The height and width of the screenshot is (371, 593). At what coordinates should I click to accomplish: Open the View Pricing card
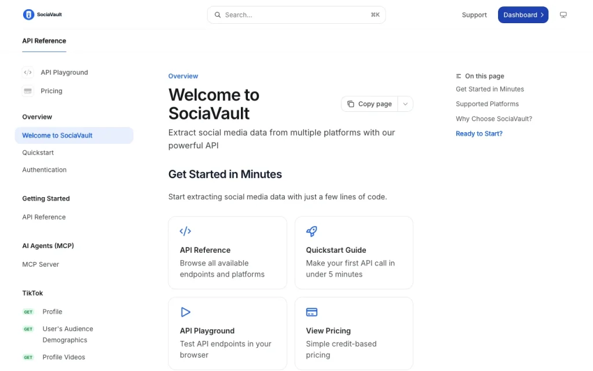point(354,333)
